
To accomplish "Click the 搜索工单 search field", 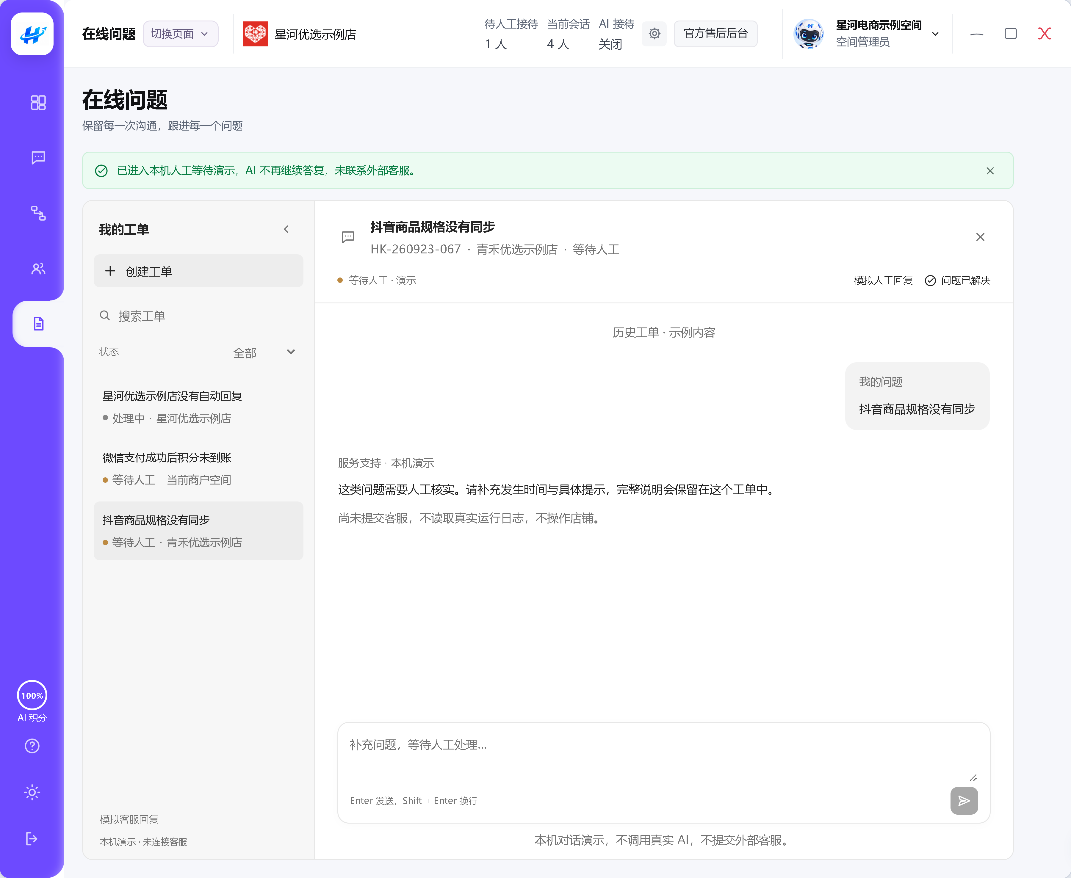I will tap(198, 316).
